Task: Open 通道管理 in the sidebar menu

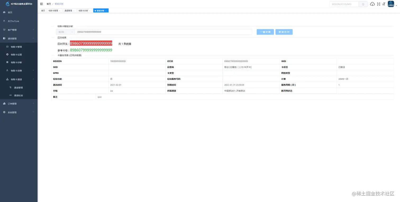Action: coord(19,88)
